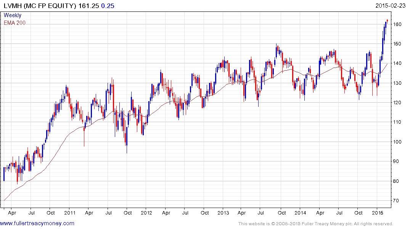This screenshot has width=410, height=229.
Task: Click the 160 price axis label
Action: coord(397,24)
